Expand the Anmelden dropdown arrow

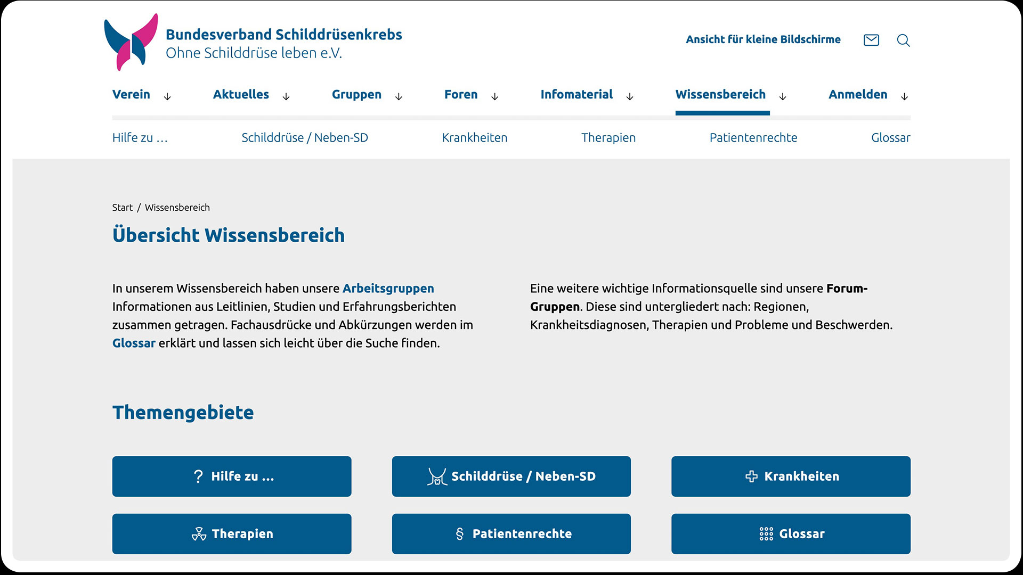[x=904, y=96]
